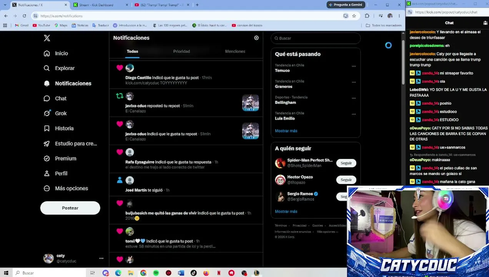Viewport: 489px width, 277px height.
Task: Open more options for Graneros trend
Action: [x=354, y=82]
